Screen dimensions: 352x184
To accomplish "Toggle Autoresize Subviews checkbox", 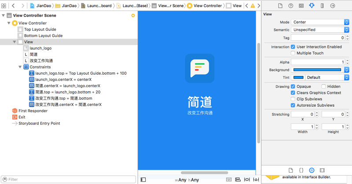I will 293,105.
